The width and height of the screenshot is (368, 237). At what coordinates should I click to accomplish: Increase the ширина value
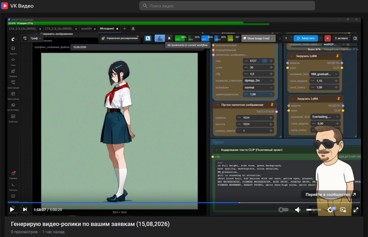[271, 118]
